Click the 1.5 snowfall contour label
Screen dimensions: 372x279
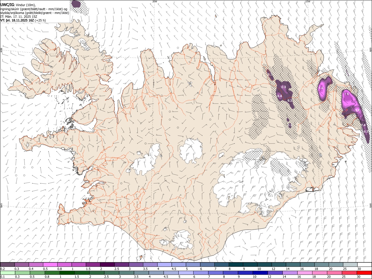point(346,94)
